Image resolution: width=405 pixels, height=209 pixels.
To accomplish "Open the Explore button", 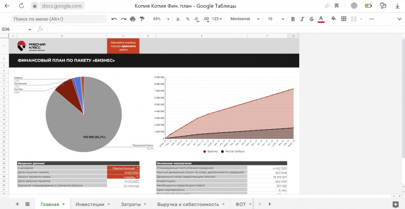I will pyautogui.click(x=395, y=204).
